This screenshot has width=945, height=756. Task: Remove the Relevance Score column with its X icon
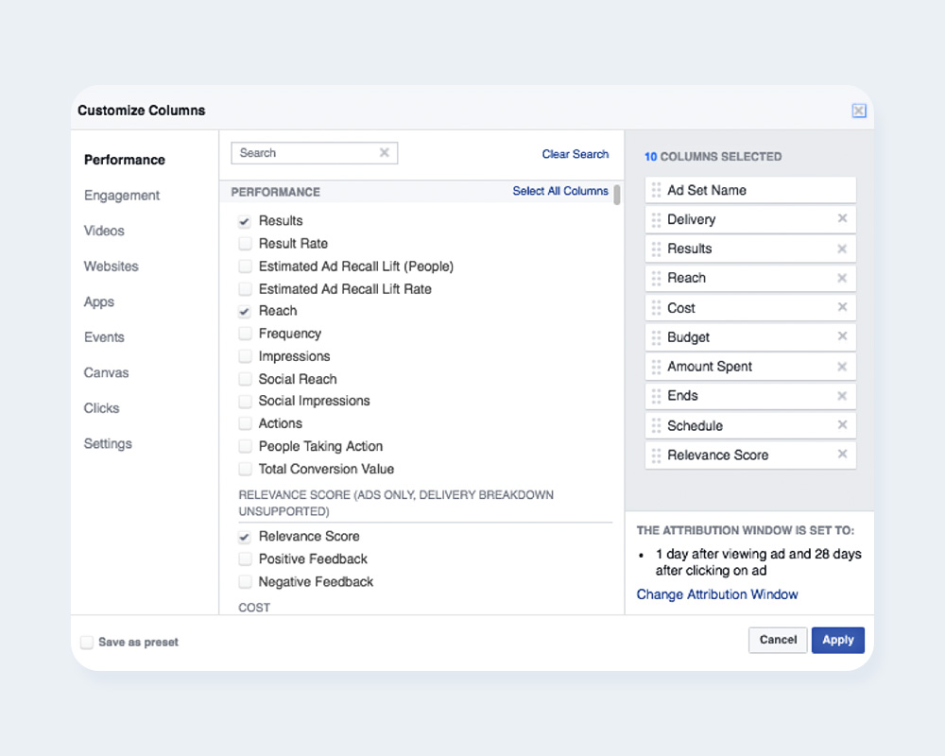coord(842,454)
